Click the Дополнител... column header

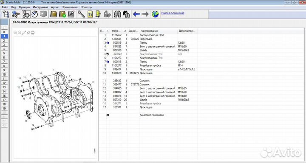point(187,31)
